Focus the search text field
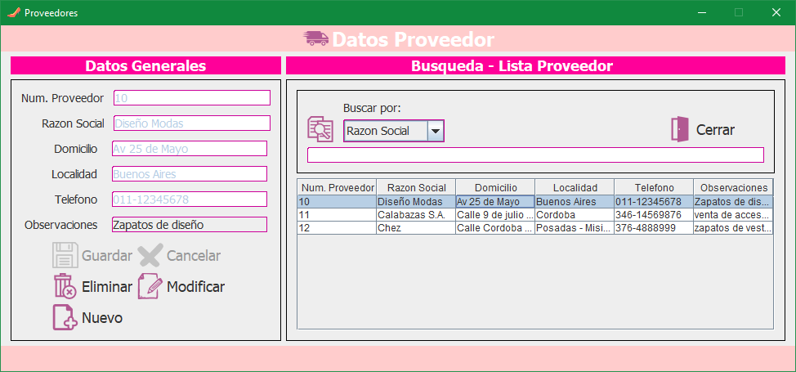 click(x=534, y=155)
